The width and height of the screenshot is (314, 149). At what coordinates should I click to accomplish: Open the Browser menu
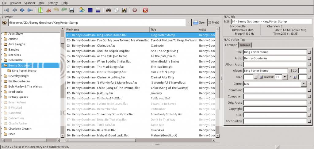[x=15, y=3]
